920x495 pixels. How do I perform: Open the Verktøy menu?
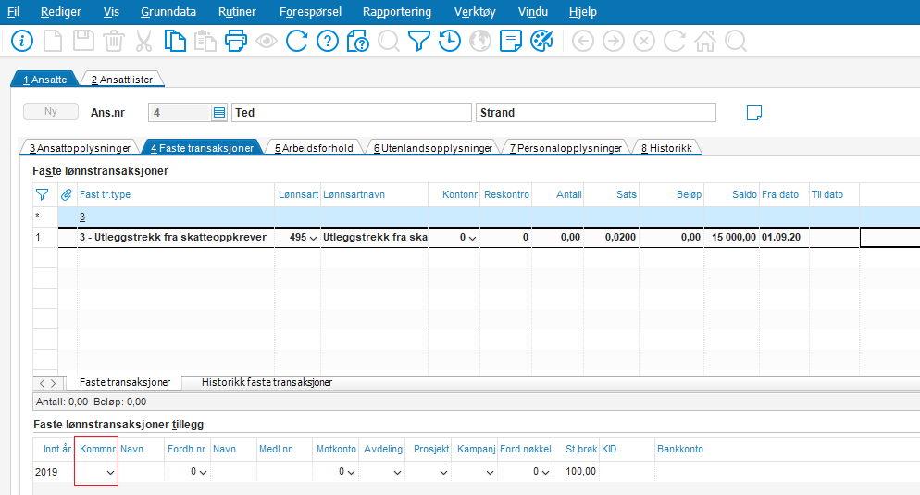[x=475, y=12]
